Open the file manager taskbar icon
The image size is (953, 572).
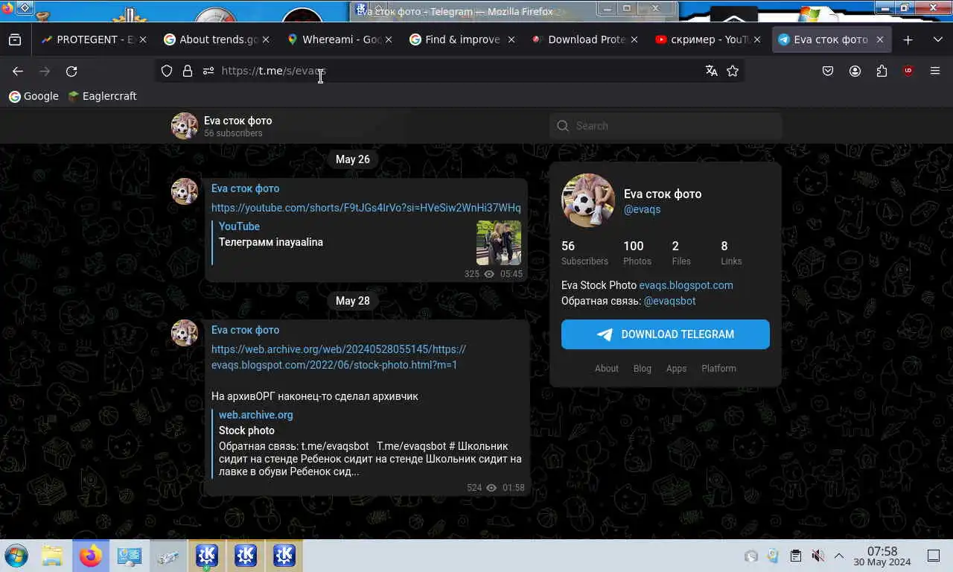(x=52, y=556)
